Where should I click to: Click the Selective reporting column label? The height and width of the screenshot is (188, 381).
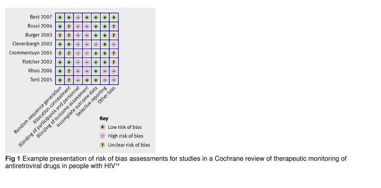pos(91,101)
